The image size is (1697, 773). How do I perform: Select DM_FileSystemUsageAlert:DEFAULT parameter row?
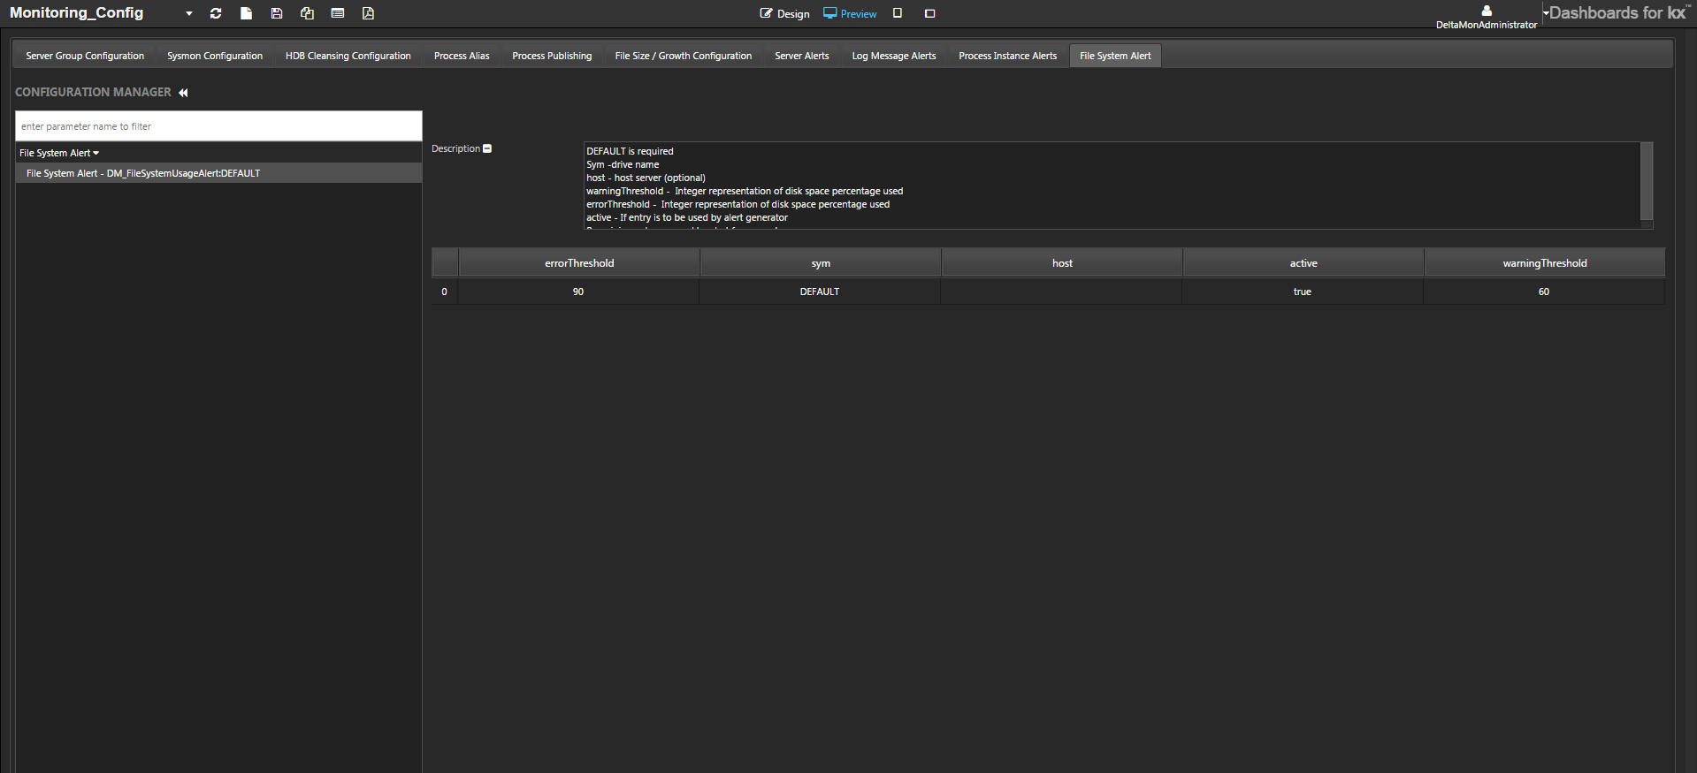pyautogui.click(x=218, y=173)
